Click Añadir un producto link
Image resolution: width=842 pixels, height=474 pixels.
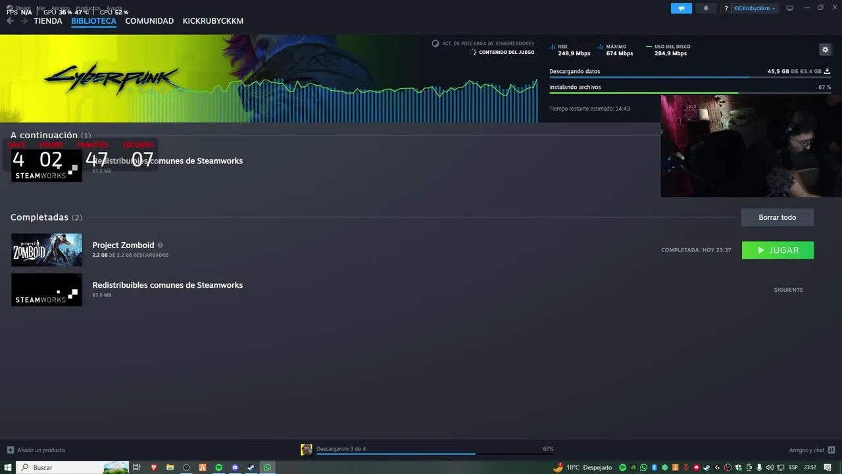coord(41,450)
